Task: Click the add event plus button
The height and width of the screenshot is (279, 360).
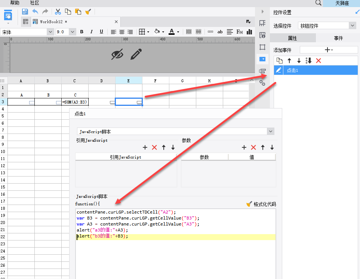Action: (x=329, y=50)
